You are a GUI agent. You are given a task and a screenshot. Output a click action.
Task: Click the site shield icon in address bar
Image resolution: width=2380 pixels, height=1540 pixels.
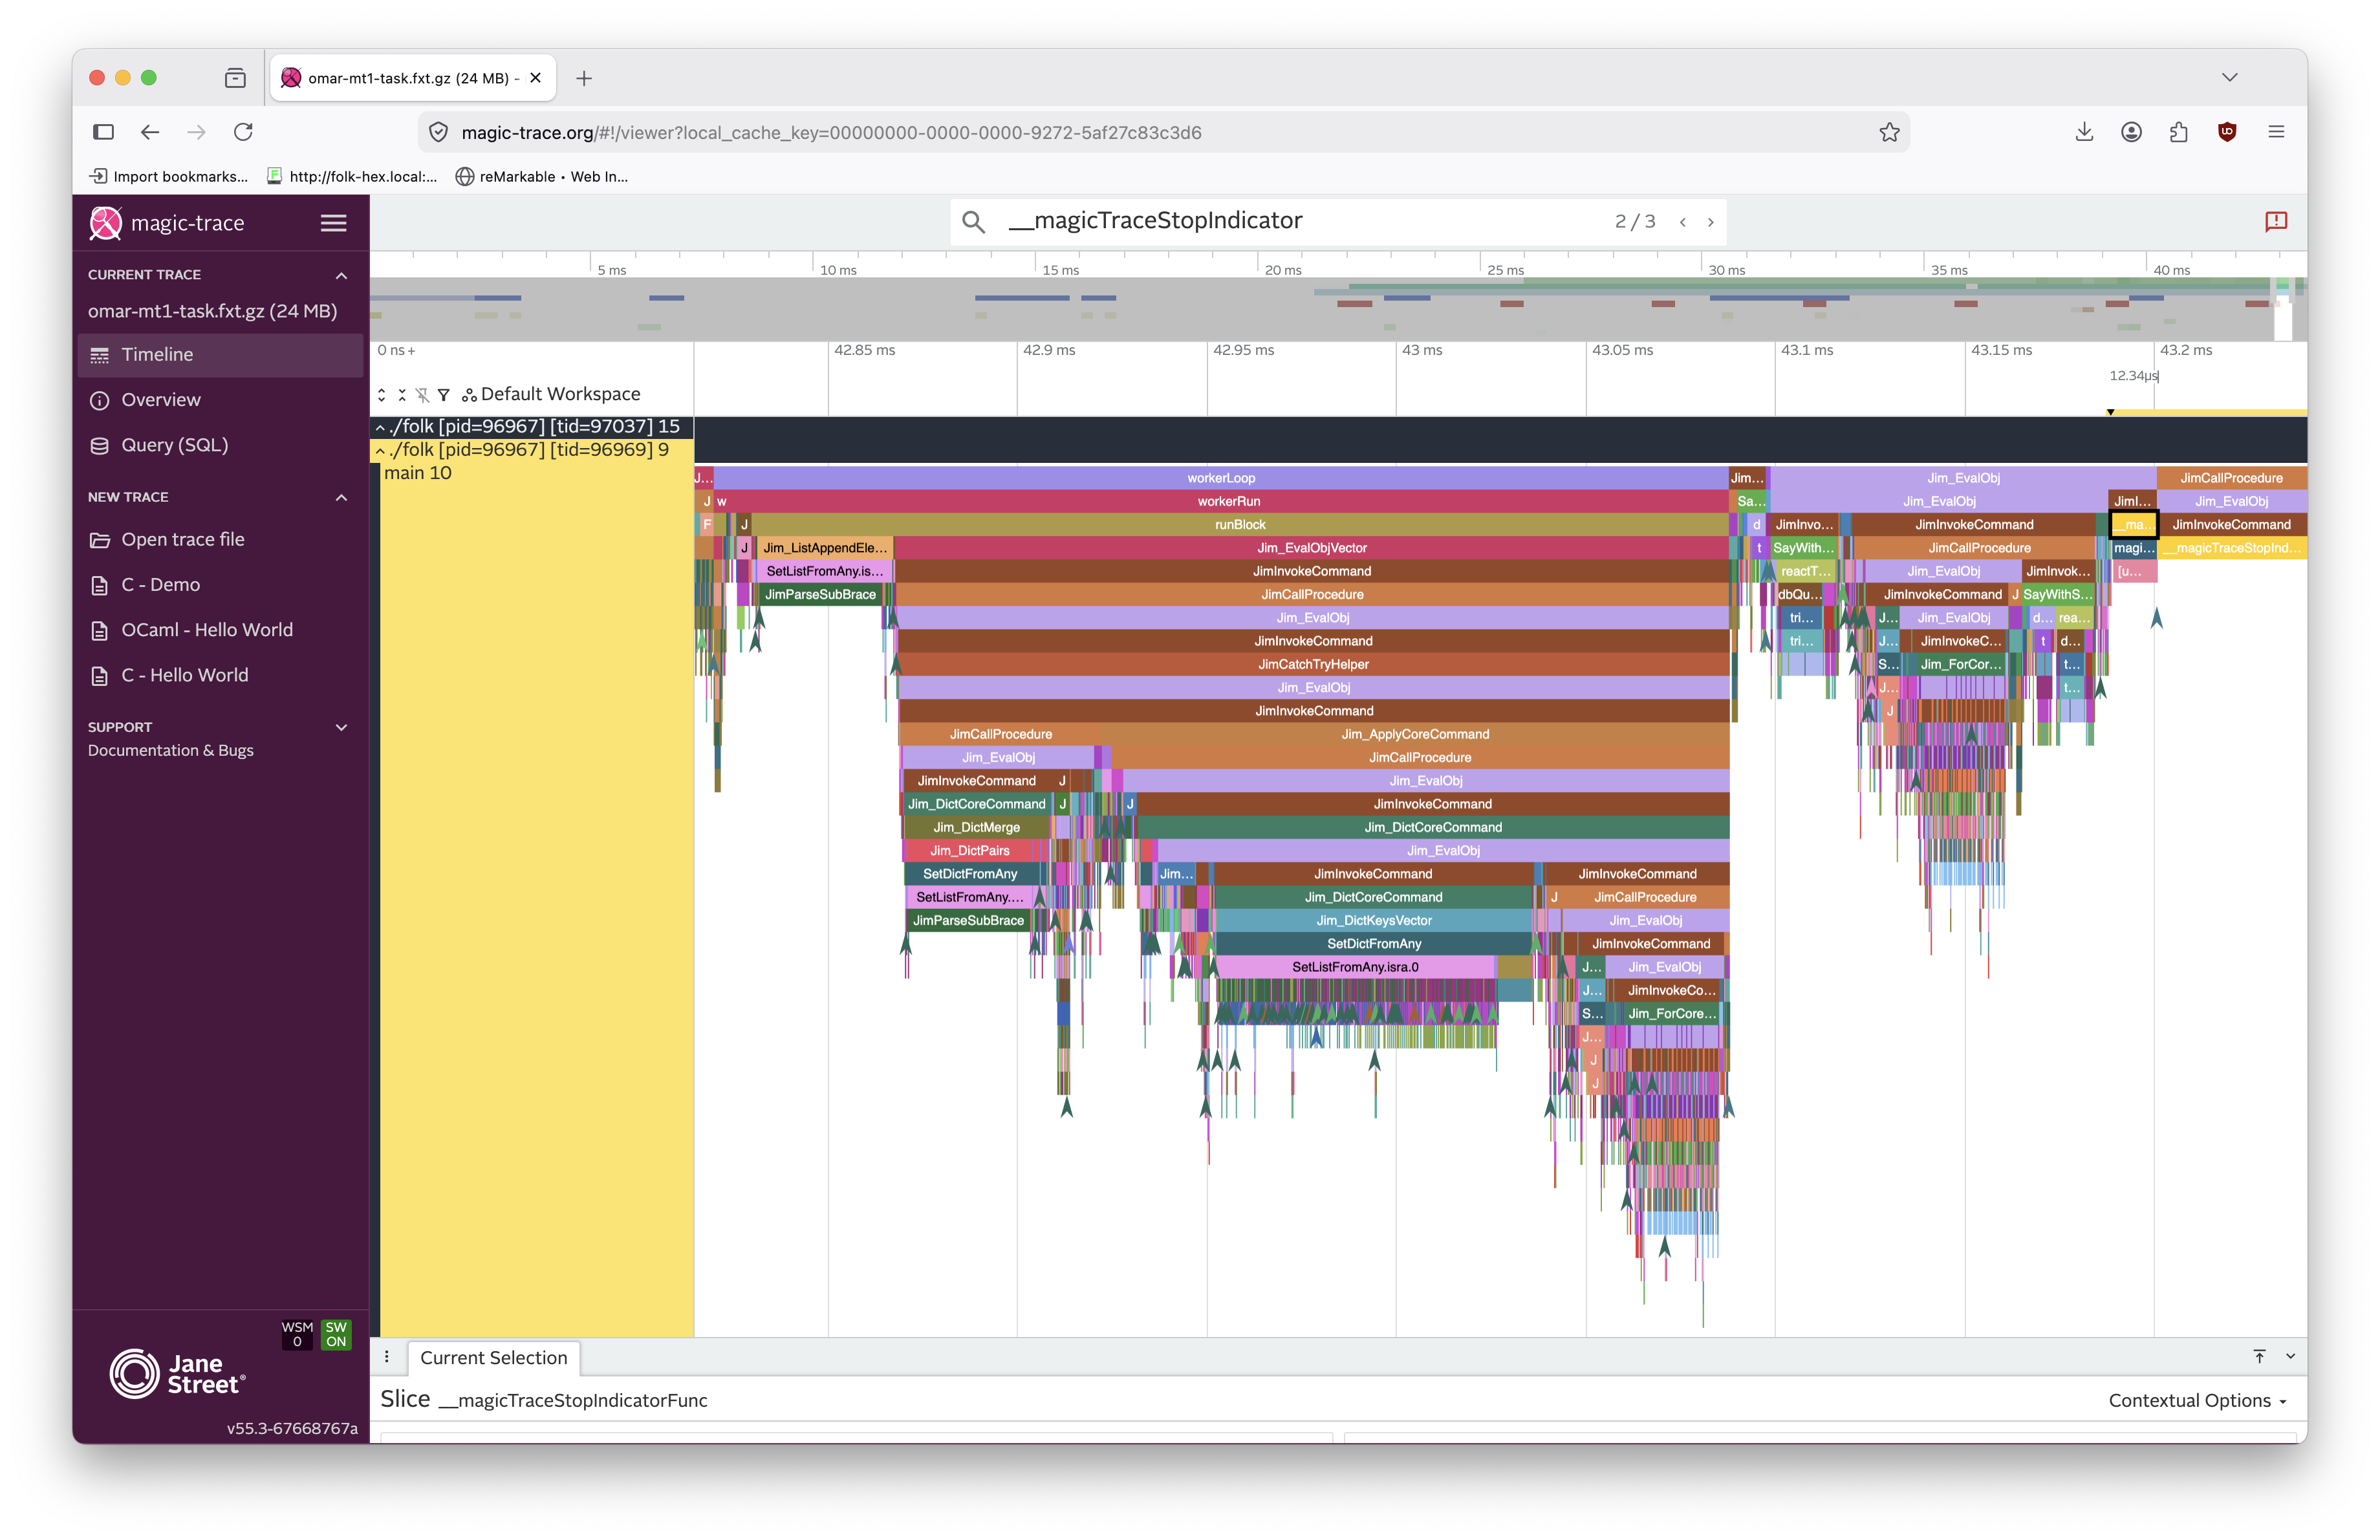pyautogui.click(x=438, y=132)
